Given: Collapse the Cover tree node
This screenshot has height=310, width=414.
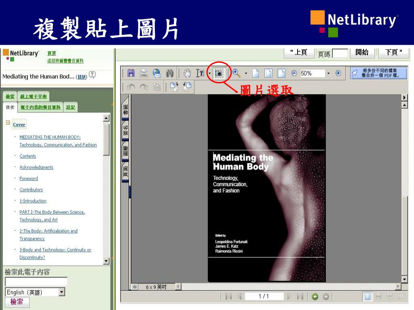Looking at the screenshot, I should coord(8,122).
